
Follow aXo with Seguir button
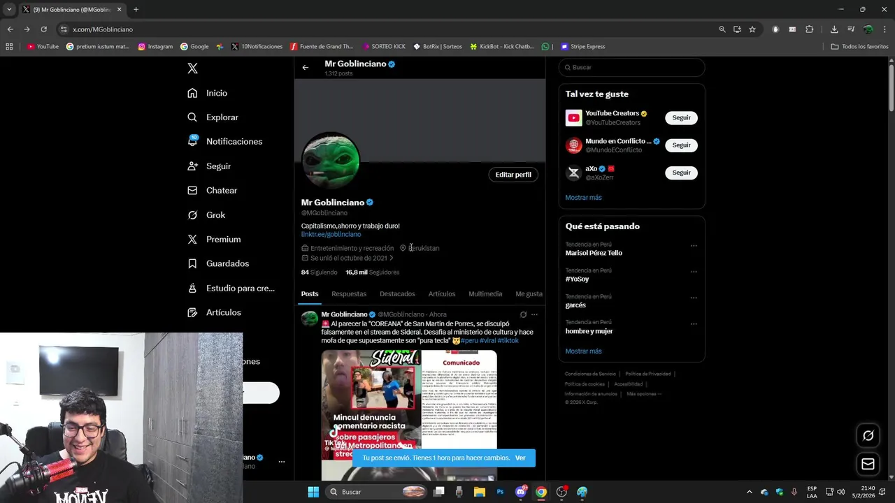click(681, 173)
